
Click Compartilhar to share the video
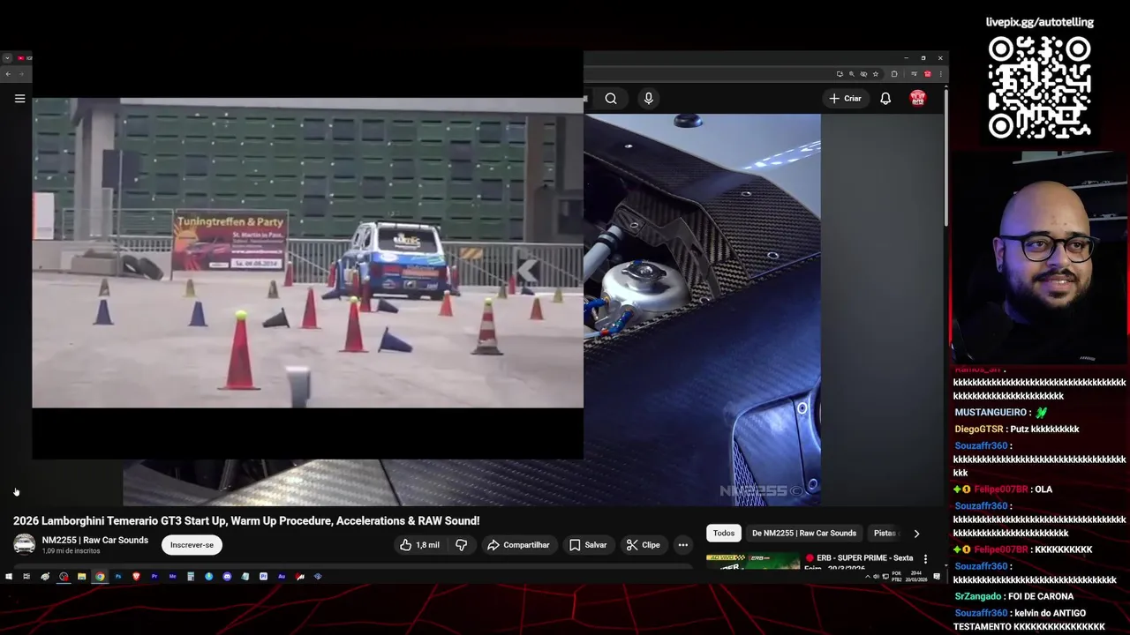(x=518, y=545)
